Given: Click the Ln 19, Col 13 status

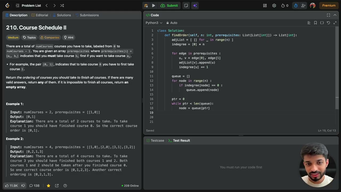Looking at the screenshot, I should [x=327, y=131].
